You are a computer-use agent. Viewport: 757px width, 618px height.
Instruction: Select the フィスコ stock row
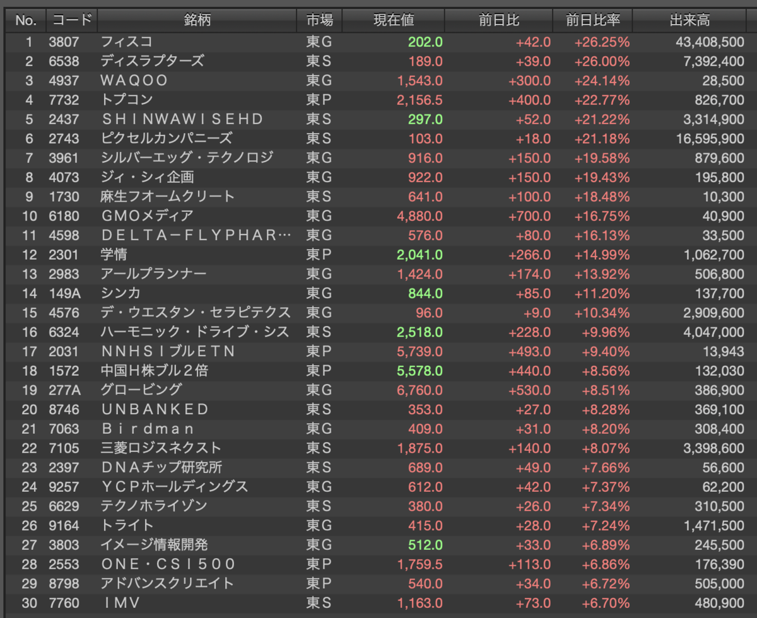378,42
